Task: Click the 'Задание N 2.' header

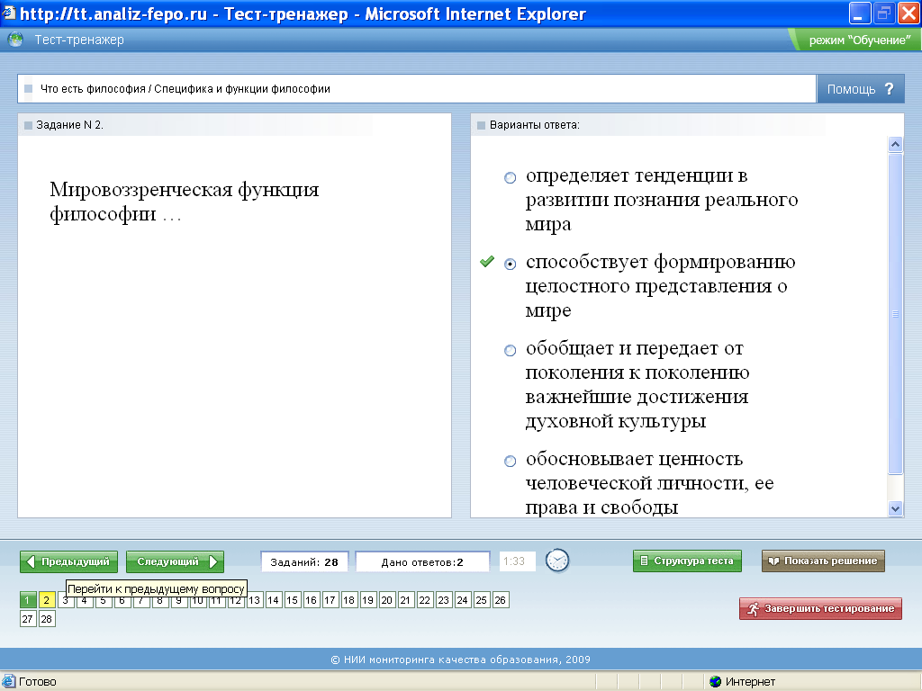Action: click(x=69, y=124)
